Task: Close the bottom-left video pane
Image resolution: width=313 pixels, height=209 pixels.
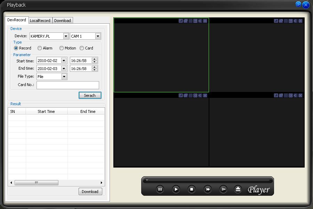Action: [205, 95]
